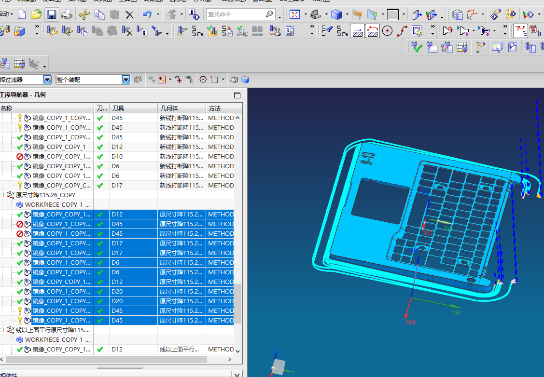The width and height of the screenshot is (544, 377).
Task: Collapse the 原尺寸降115.26_COPY tree node
Action: point(2,195)
